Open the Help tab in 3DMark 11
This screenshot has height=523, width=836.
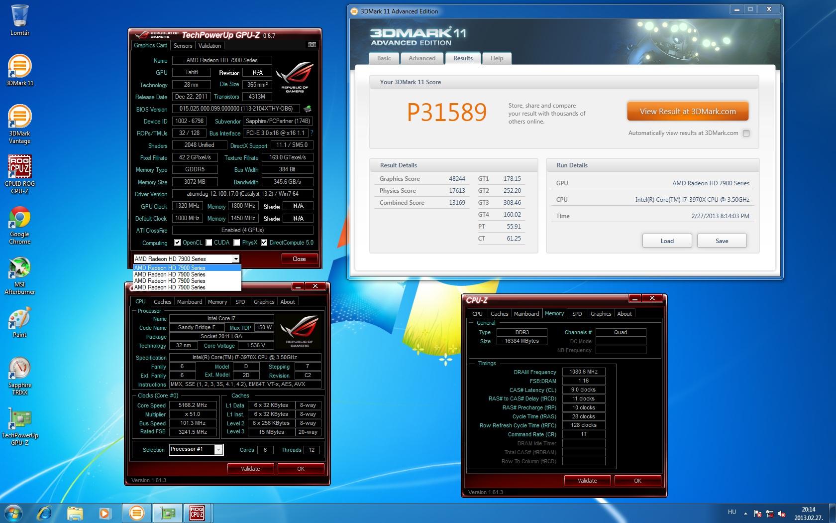(x=497, y=58)
